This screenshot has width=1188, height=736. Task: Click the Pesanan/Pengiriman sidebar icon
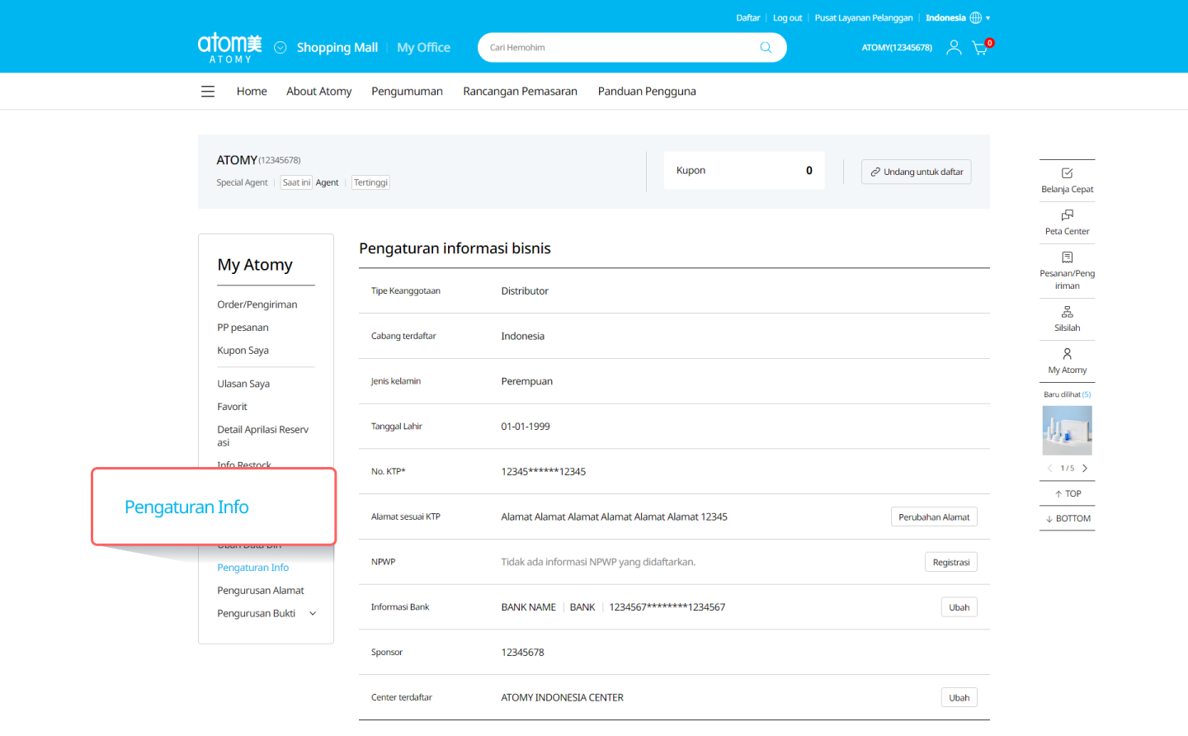[x=1067, y=257]
